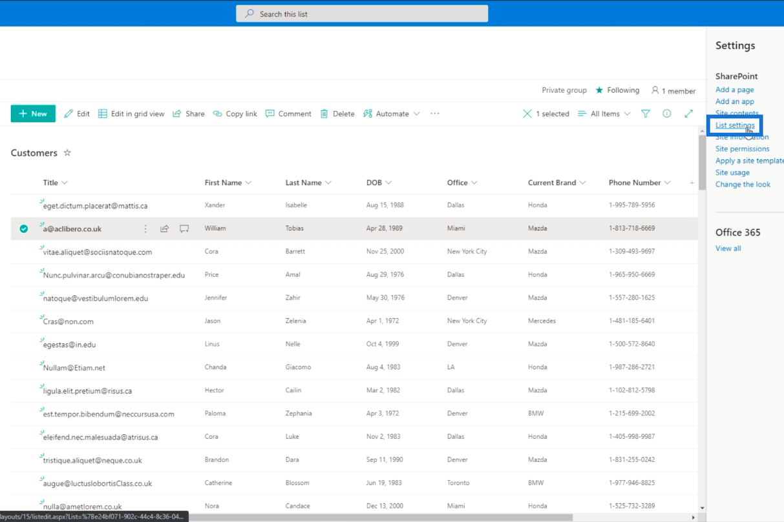Click the Comment toolbar button
This screenshot has width=784, height=522.
click(x=288, y=114)
